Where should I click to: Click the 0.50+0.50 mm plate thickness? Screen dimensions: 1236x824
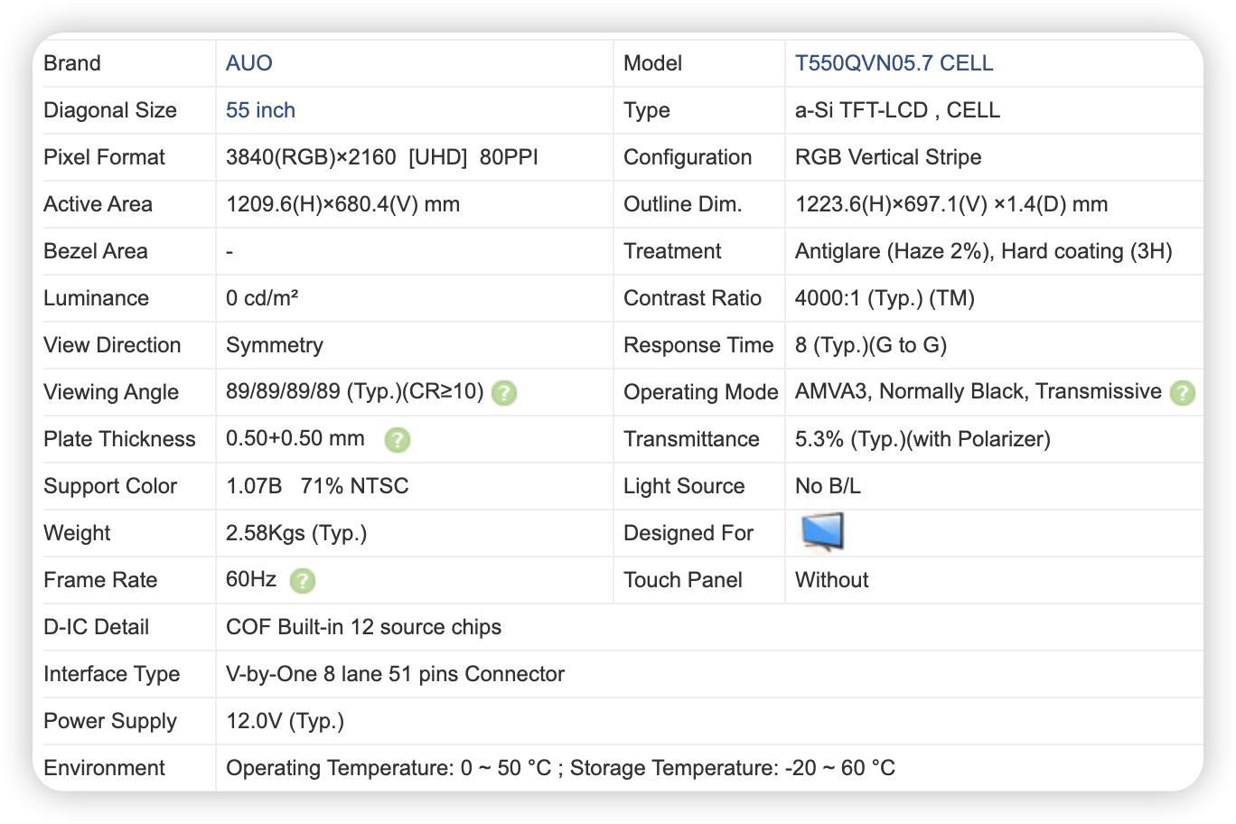(295, 439)
